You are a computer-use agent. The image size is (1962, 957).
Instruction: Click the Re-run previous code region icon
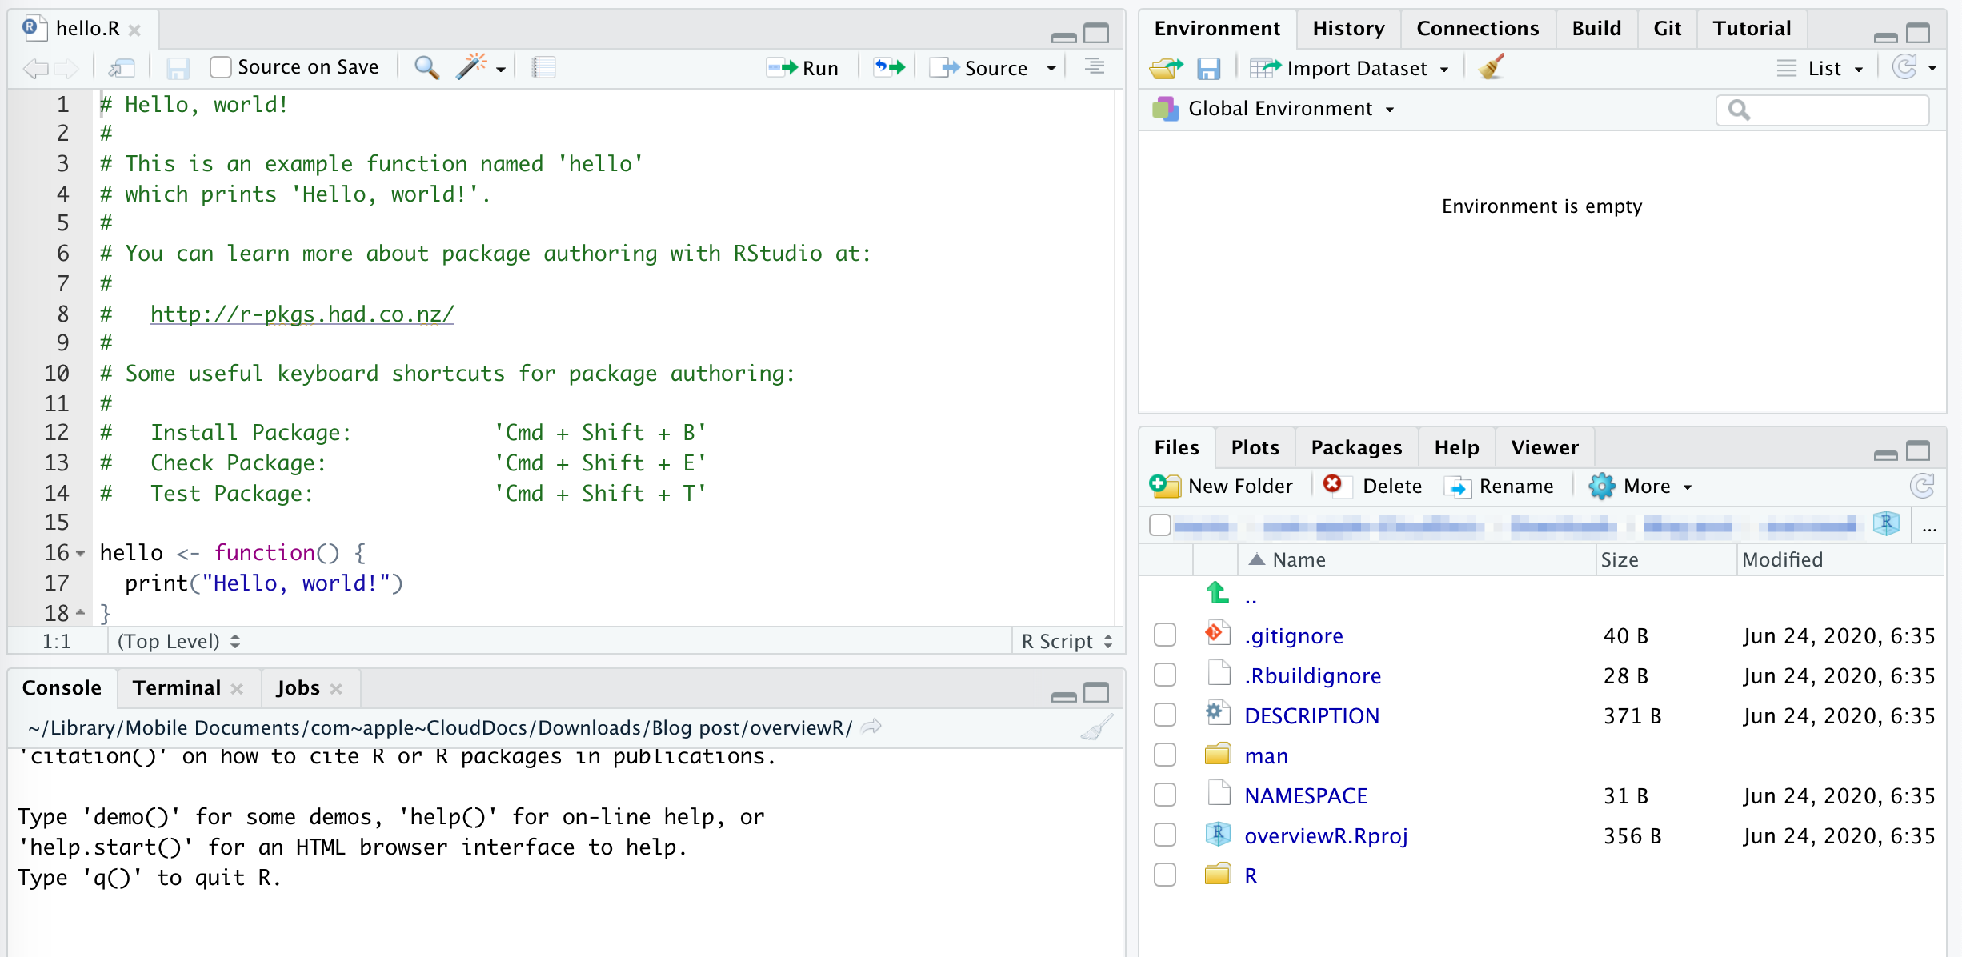click(889, 67)
